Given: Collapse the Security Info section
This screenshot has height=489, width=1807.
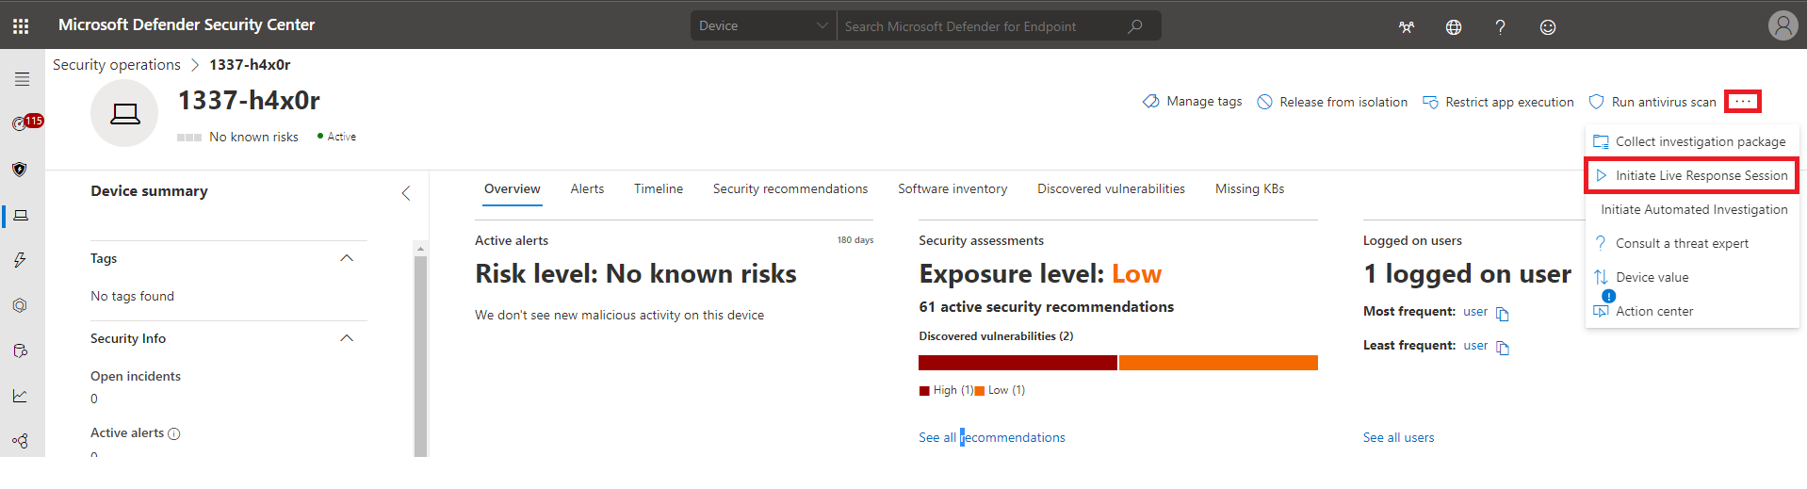Looking at the screenshot, I should click(x=347, y=338).
